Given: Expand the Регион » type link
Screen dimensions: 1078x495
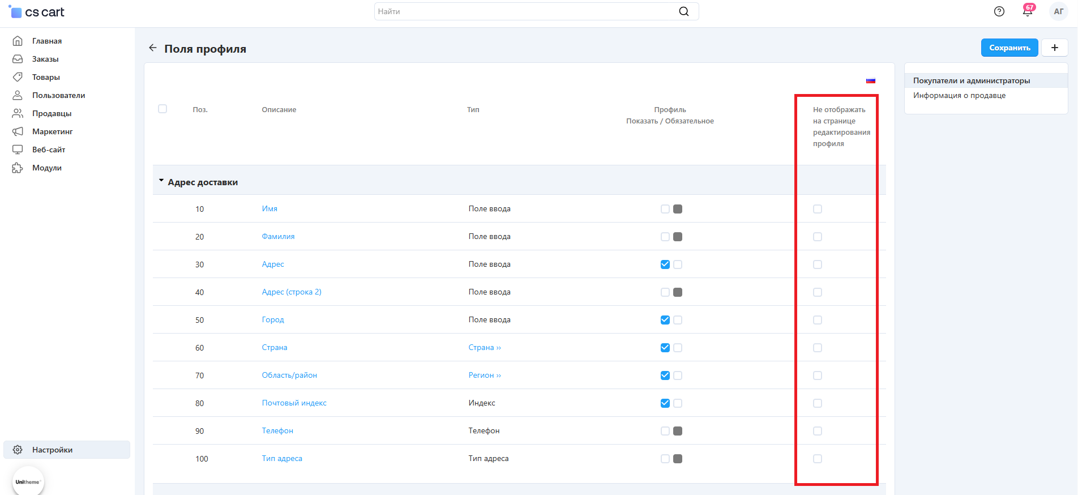Looking at the screenshot, I should 484,375.
